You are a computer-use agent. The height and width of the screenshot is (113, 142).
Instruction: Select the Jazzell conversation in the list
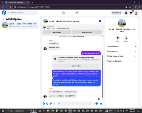[x=20, y=25]
